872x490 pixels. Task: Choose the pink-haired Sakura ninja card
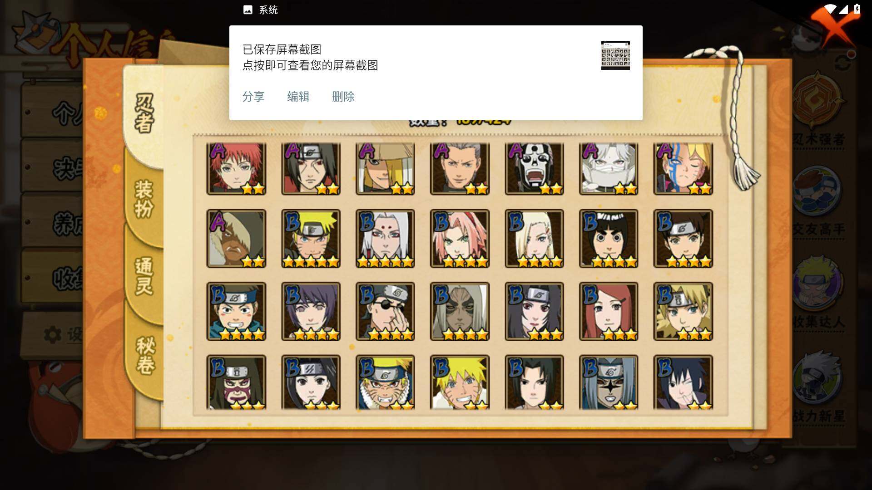pos(460,239)
